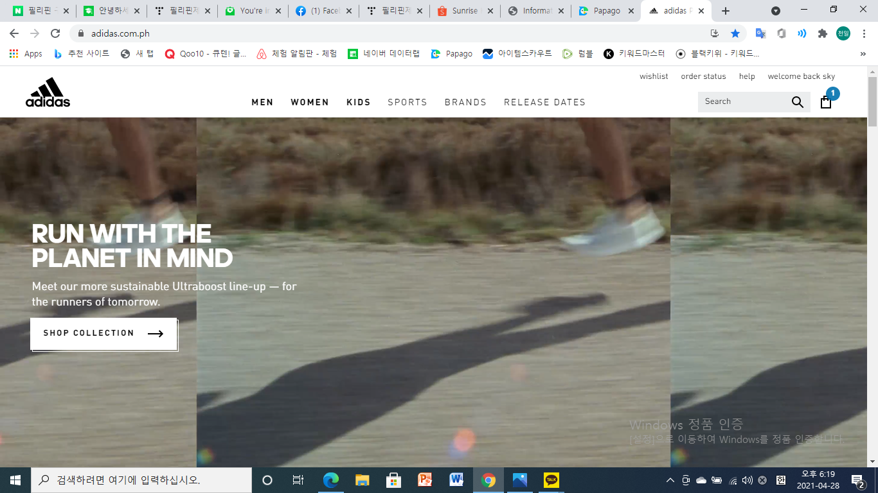Open the Apps bookmarks shortcut

(x=26, y=54)
